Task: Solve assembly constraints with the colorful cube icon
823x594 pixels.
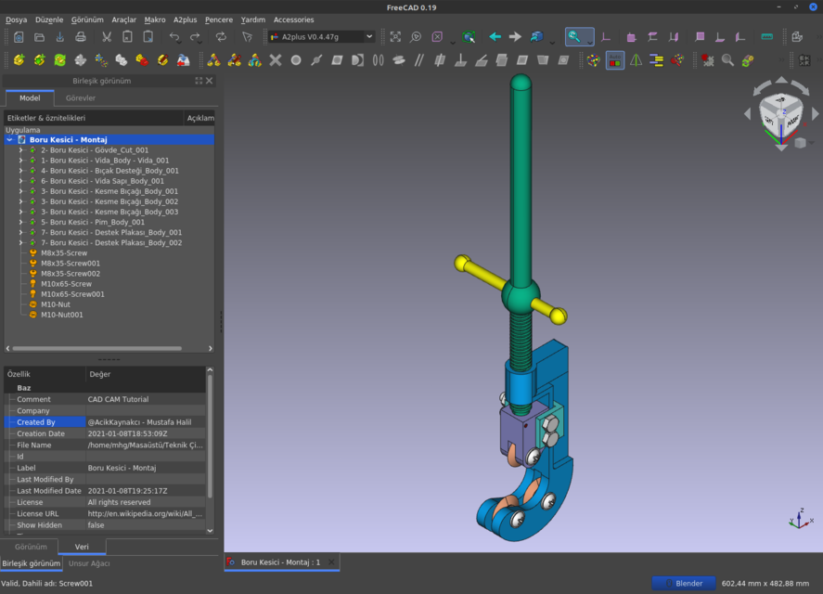Action: 595,58
